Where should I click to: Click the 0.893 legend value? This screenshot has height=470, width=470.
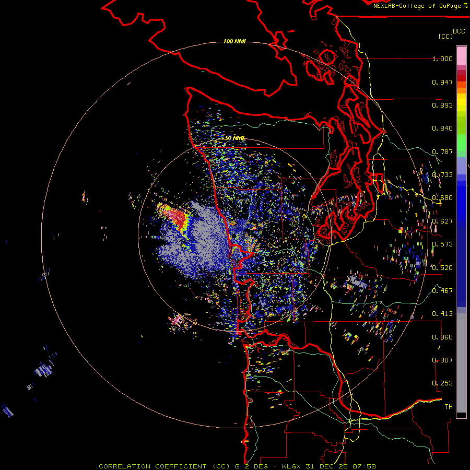pos(442,105)
